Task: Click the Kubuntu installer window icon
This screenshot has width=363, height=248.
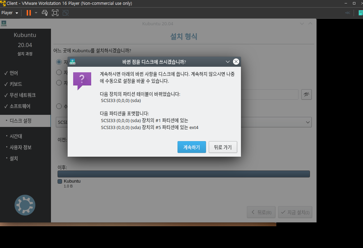Action: click(4, 23)
